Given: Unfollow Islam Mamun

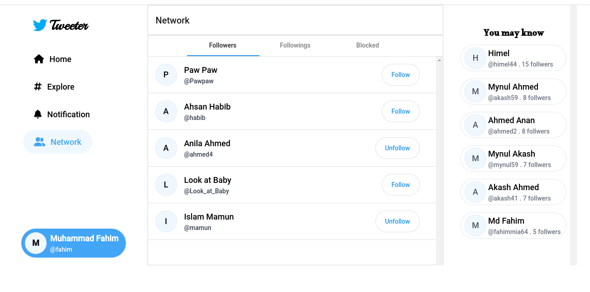Looking at the screenshot, I should click(397, 221).
